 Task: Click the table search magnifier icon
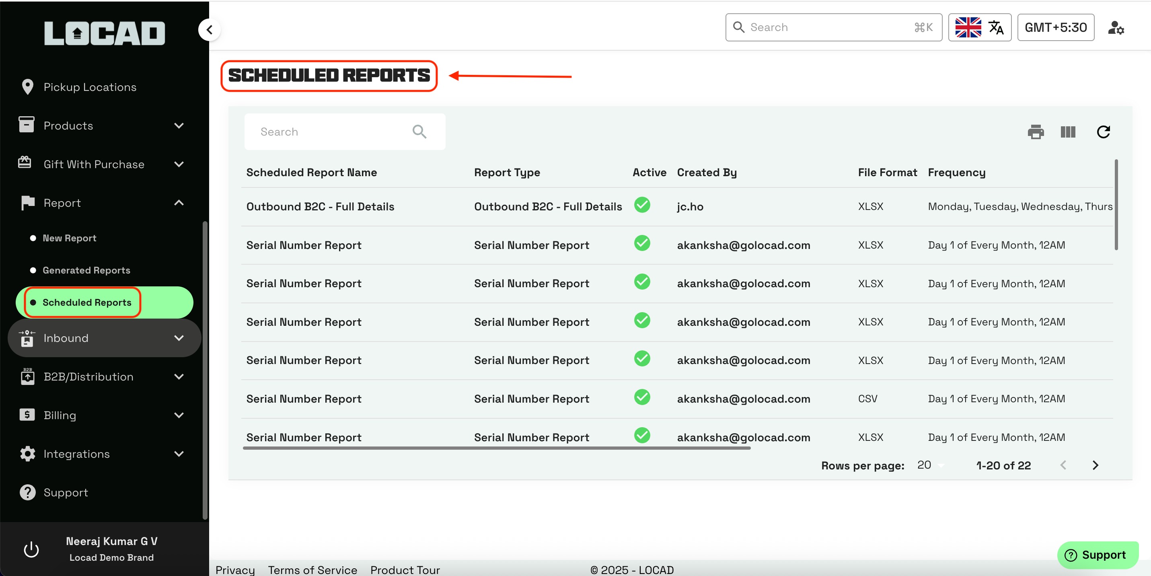(x=419, y=132)
